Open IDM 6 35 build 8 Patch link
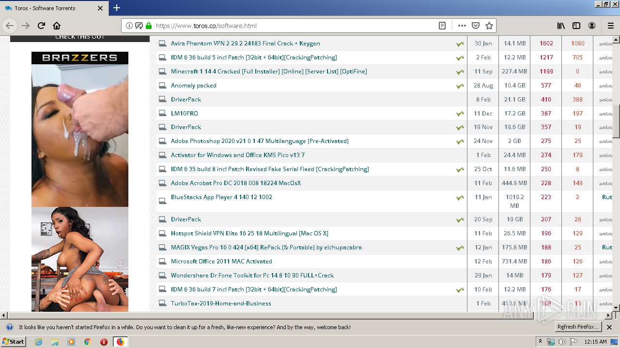620x348 pixels. [x=270, y=169]
